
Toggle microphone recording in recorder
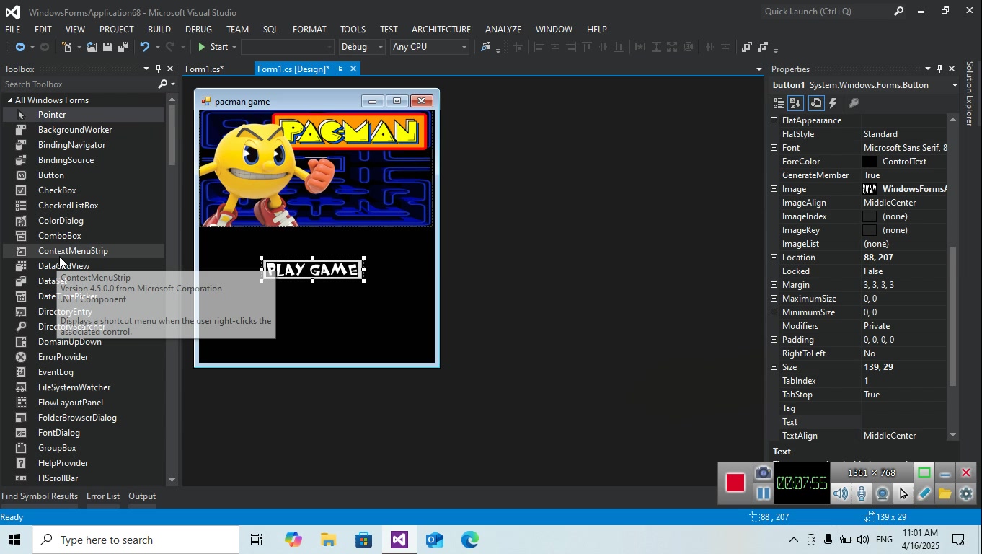tap(861, 494)
